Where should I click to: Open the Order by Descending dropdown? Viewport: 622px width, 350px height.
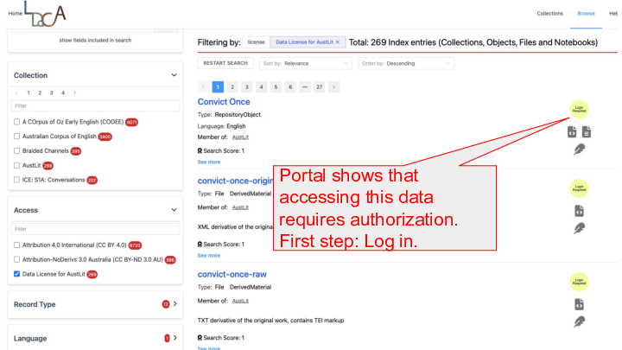[406, 63]
